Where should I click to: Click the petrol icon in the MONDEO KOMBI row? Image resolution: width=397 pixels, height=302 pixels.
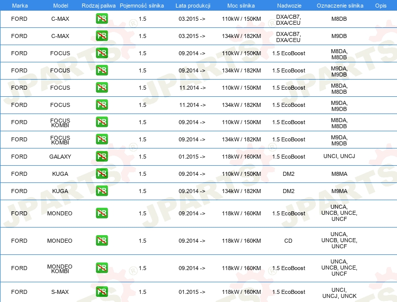coord(102,268)
